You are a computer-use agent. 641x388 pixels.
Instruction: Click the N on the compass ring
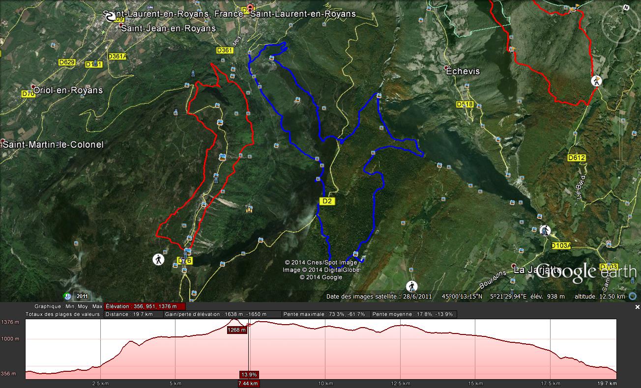tap(626, 8)
